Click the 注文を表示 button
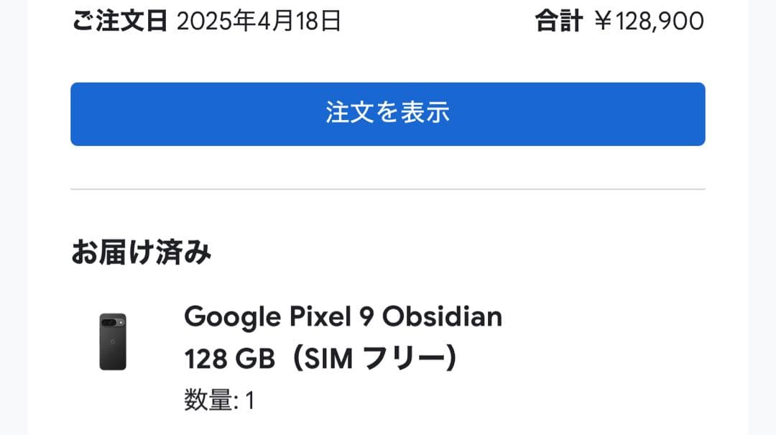Image resolution: width=776 pixels, height=435 pixels. 388,114
